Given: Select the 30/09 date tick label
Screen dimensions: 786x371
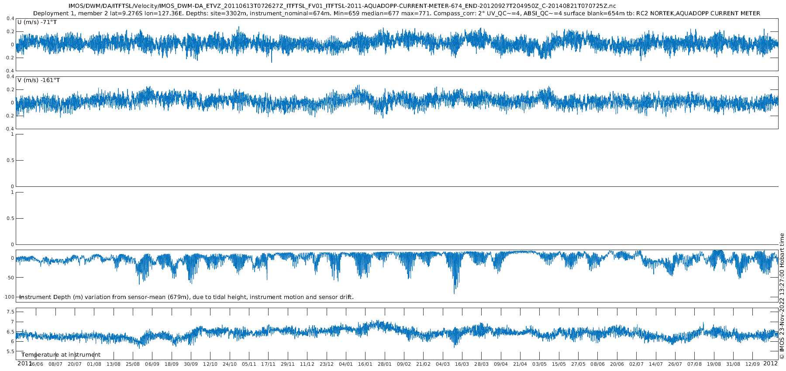Looking at the screenshot, I should coord(191,364).
